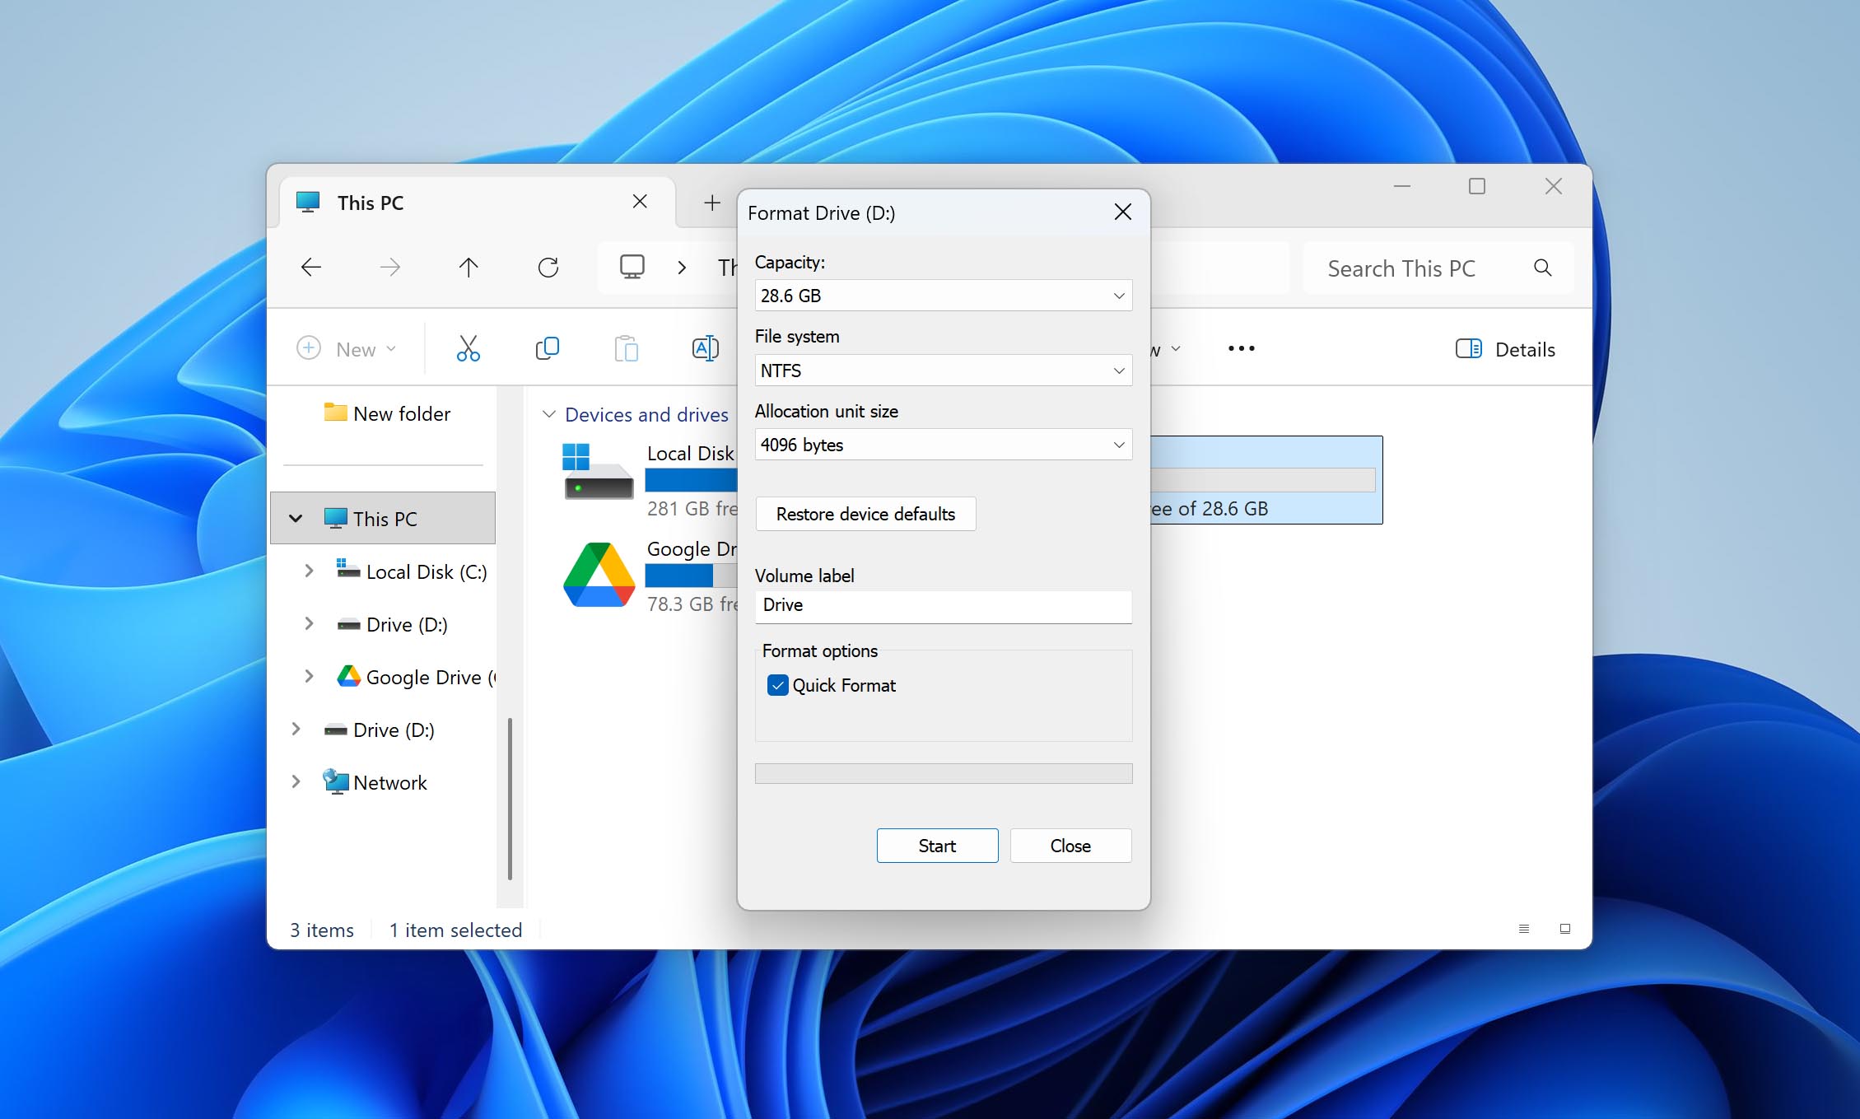Open the Details pane

[x=1505, y=348]
